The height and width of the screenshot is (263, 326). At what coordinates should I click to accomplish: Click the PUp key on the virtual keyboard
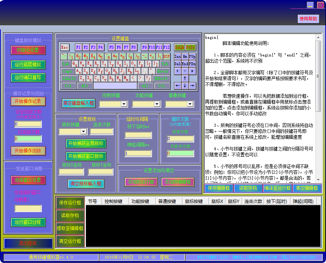pyautogui.click(x=192, y=57)
